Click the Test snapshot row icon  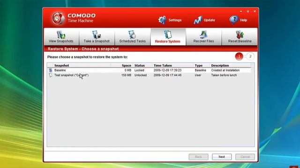[x=51, y=75]
